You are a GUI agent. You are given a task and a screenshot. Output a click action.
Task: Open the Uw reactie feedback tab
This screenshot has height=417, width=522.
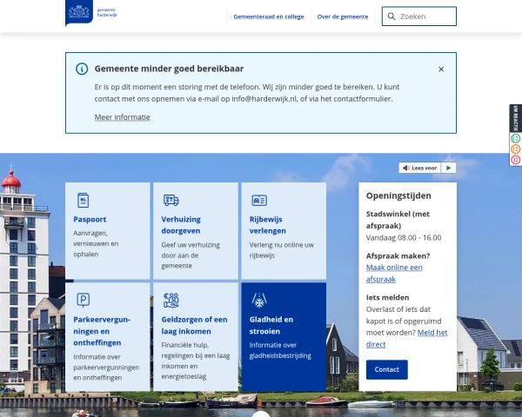coord(516,118)
